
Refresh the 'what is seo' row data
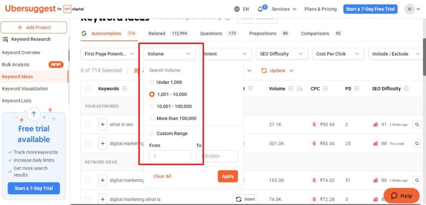click(x=417, y=124)
